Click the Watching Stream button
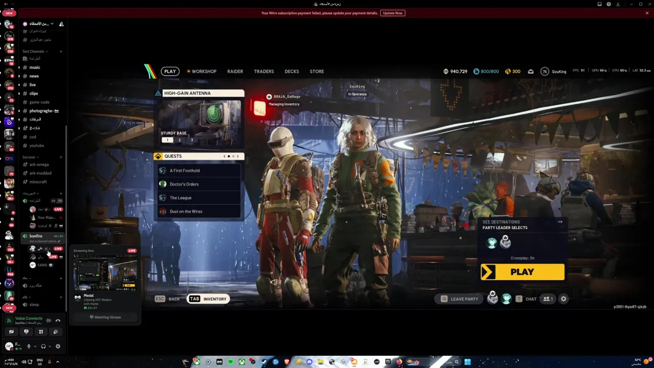This screenshot has height=368, width=654. click(x=105, y=317)
